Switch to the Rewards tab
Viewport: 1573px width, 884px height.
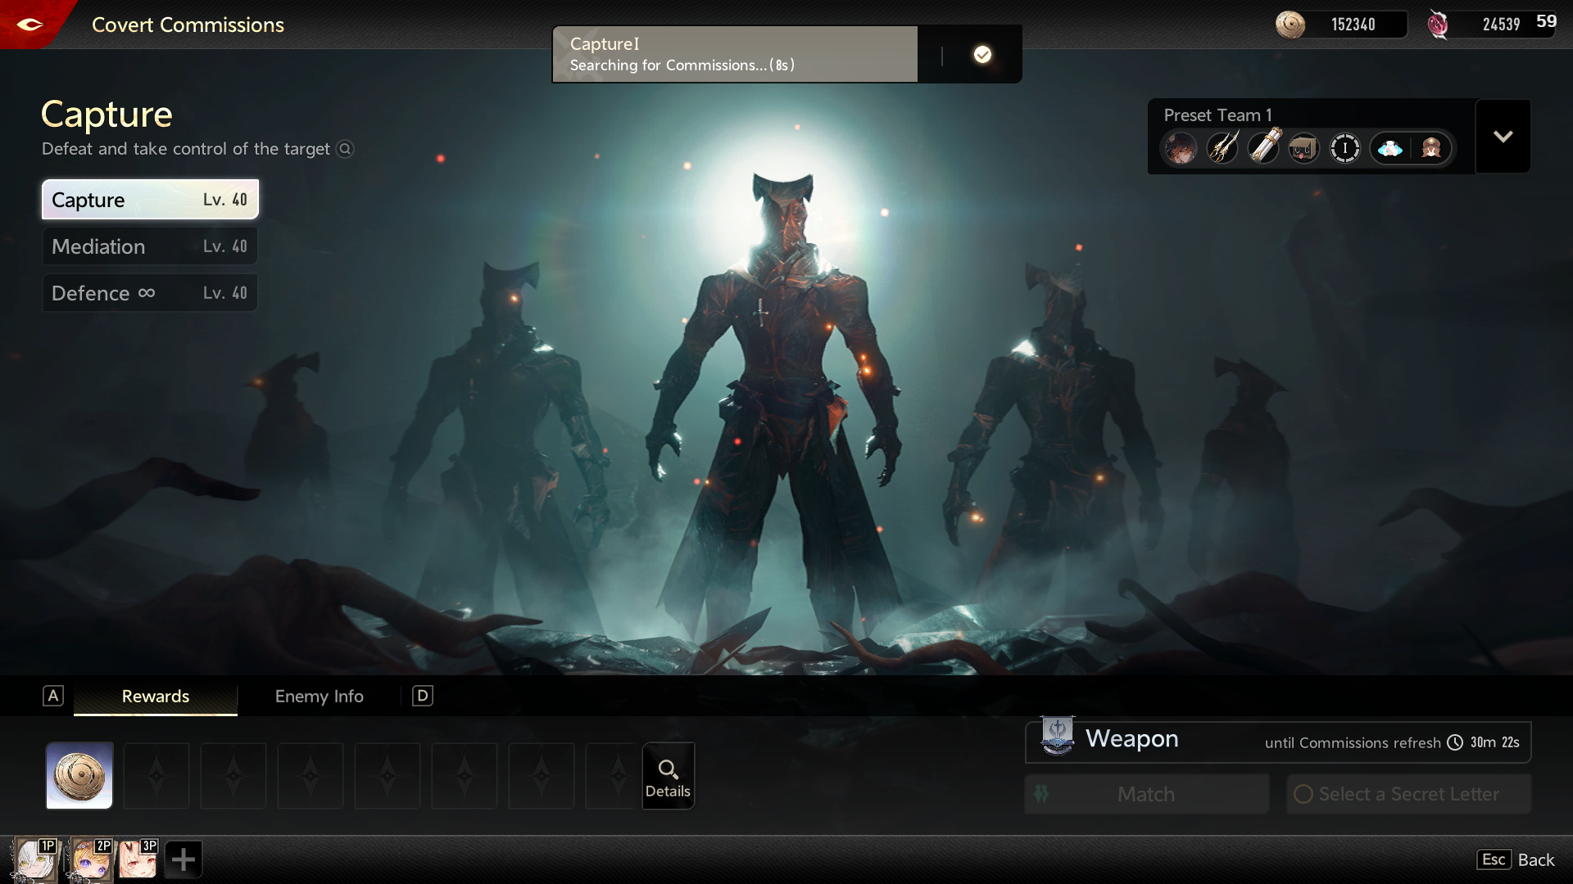click(x=156, y=697)
